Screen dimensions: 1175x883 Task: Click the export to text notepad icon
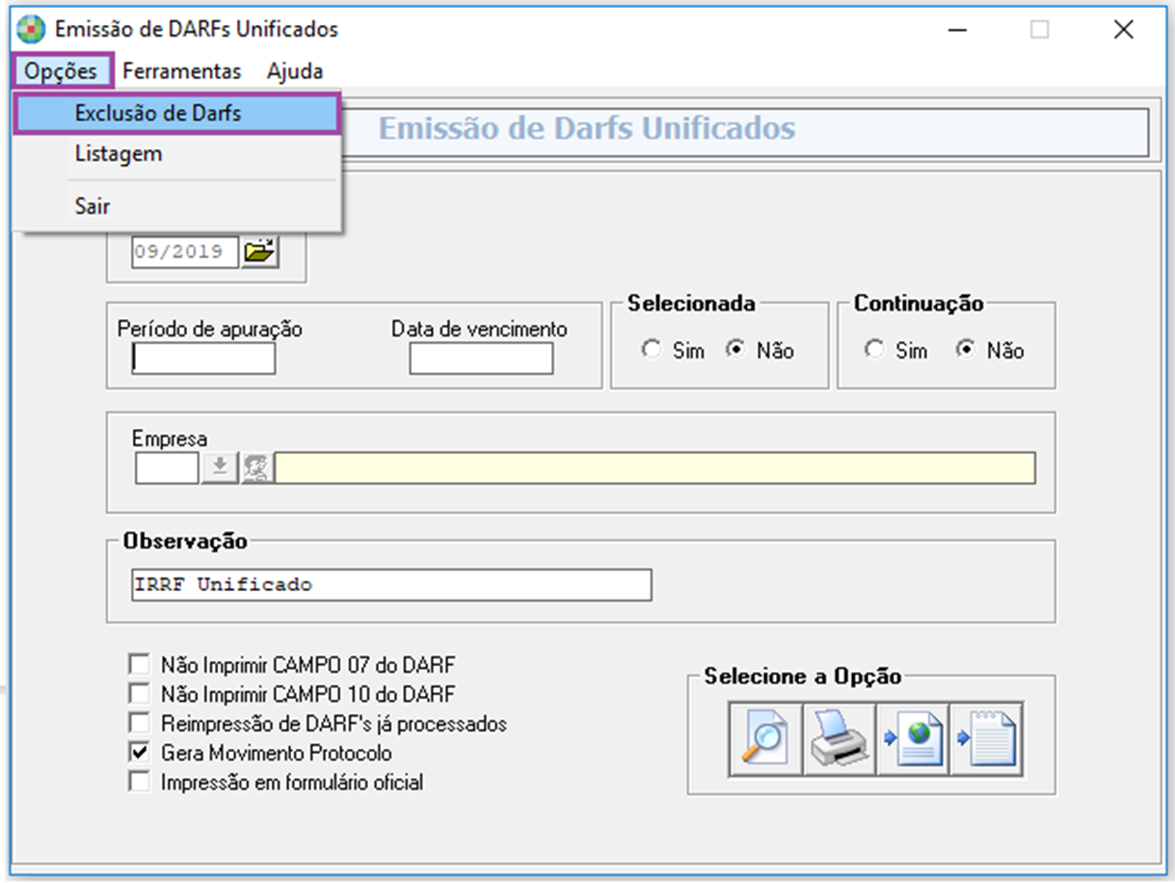986,738
